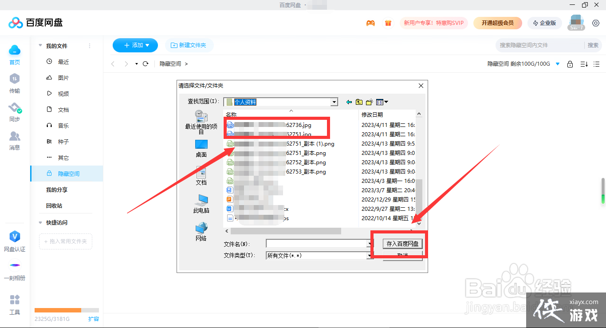The width and height of the screenshot is (606, 328).
Task: Open the three-dot menu beside 我的文件
Action: tap(90, 46)
